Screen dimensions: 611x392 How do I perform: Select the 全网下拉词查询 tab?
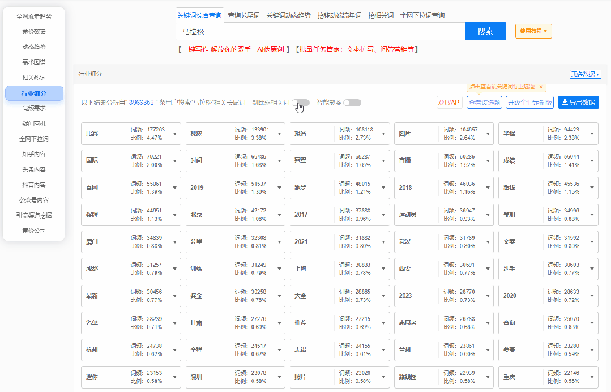coord(422,16)
